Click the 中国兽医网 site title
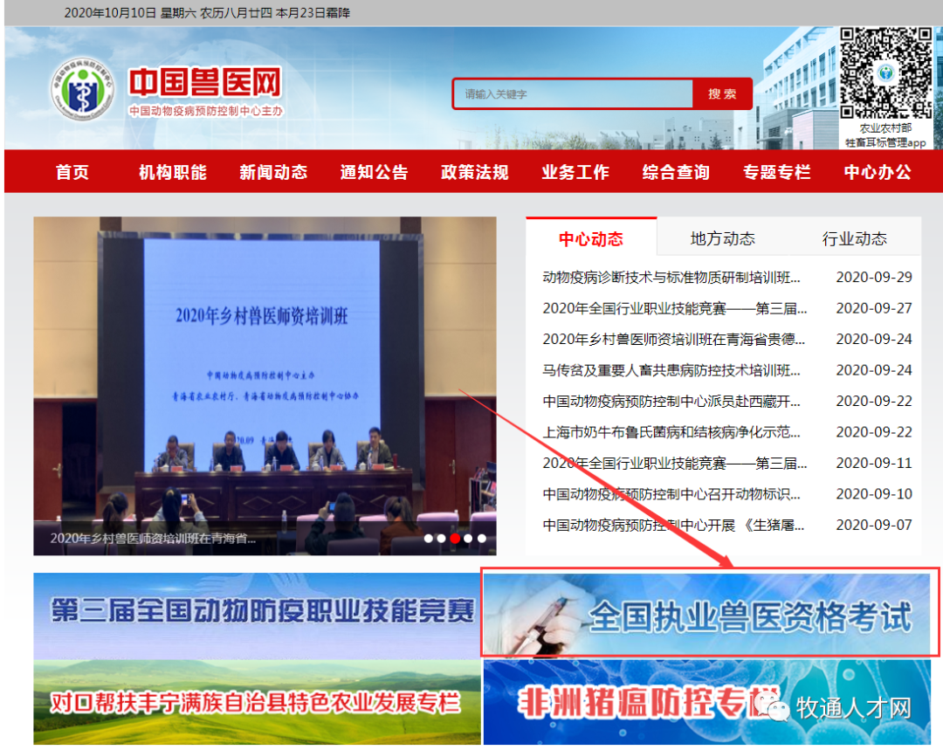 pos(206,82)
